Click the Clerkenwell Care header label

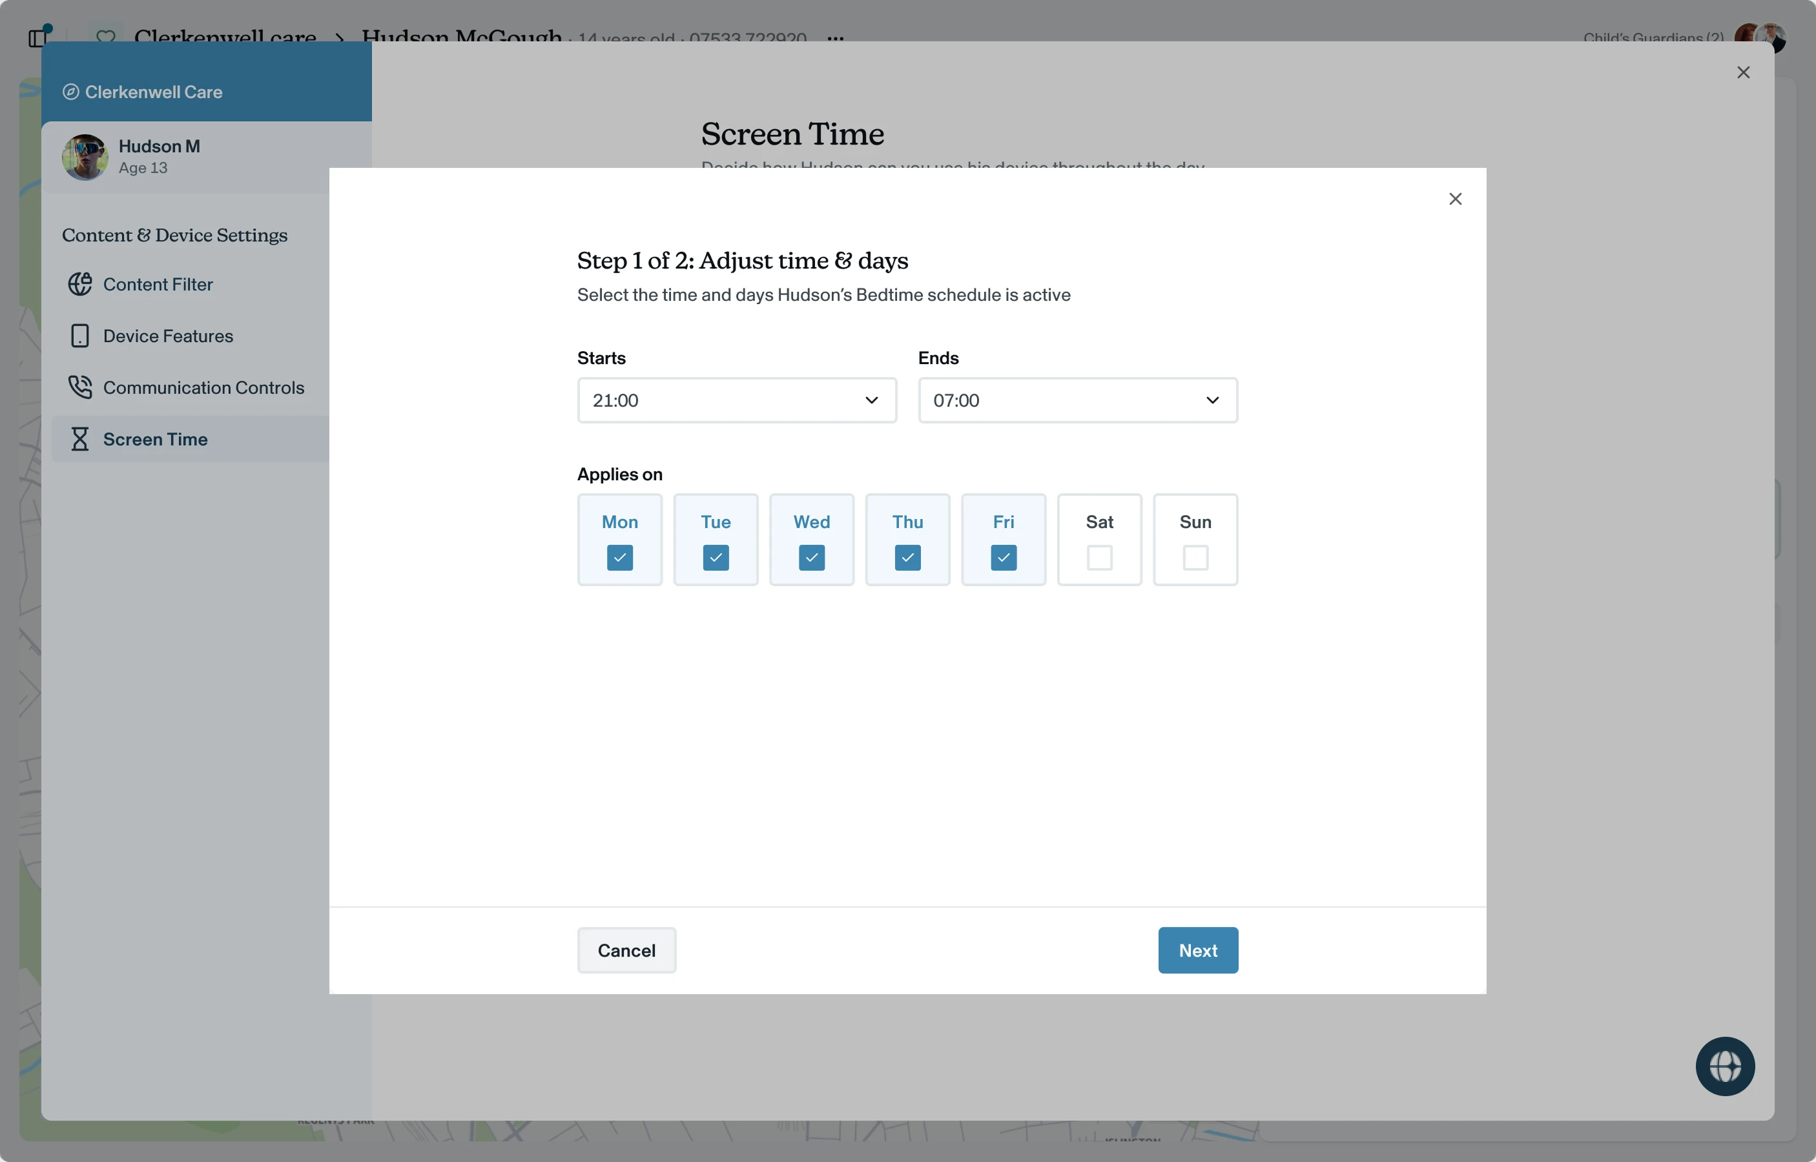click(153, 92)
